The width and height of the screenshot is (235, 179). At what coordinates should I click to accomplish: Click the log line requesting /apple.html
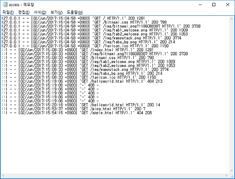[77, 113]
